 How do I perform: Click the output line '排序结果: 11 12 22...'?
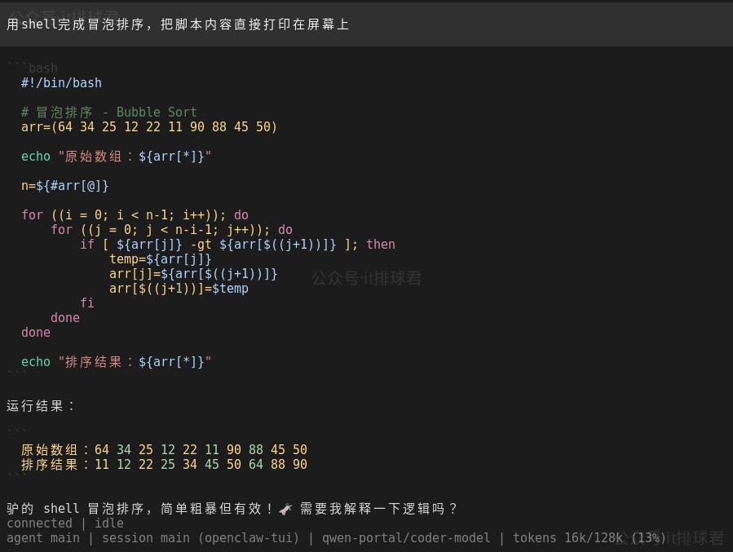click(x=164, y=464)
